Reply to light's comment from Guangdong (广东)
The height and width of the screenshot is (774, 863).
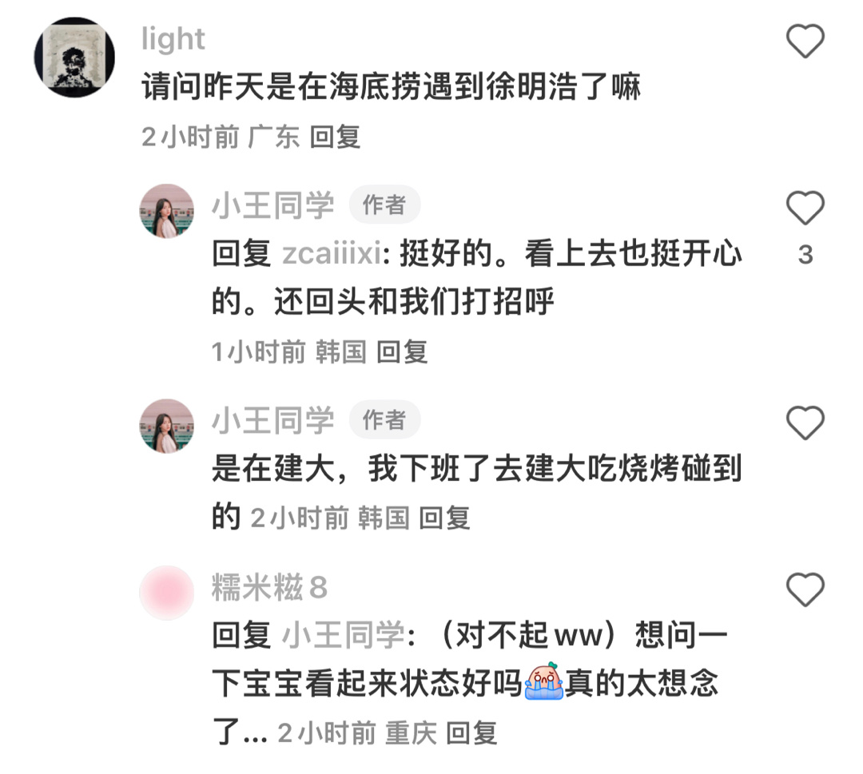335,137
